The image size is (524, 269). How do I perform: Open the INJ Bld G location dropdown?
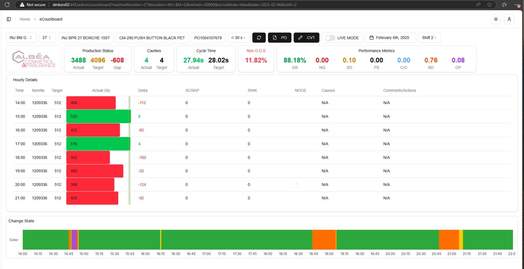point(21,38)
